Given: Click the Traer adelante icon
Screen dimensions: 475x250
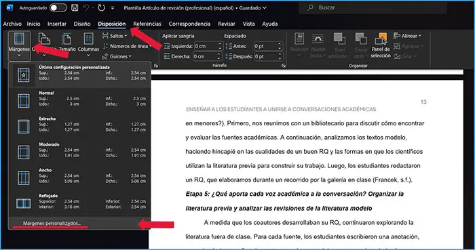Looking at the screenshot, I should click(x=339, y=39).
